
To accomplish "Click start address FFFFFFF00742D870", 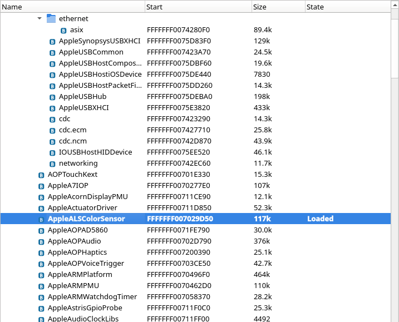I will (x=179, y=141).
